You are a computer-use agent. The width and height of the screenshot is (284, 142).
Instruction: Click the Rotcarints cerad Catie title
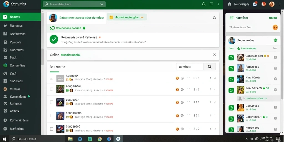79,37
